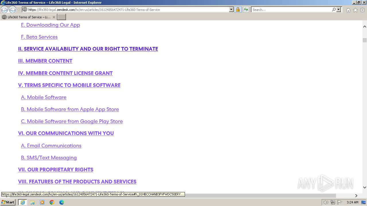Jump to VIII. Features of the Products and Services
The image size is (367, 206).
[x=77, y=182]
